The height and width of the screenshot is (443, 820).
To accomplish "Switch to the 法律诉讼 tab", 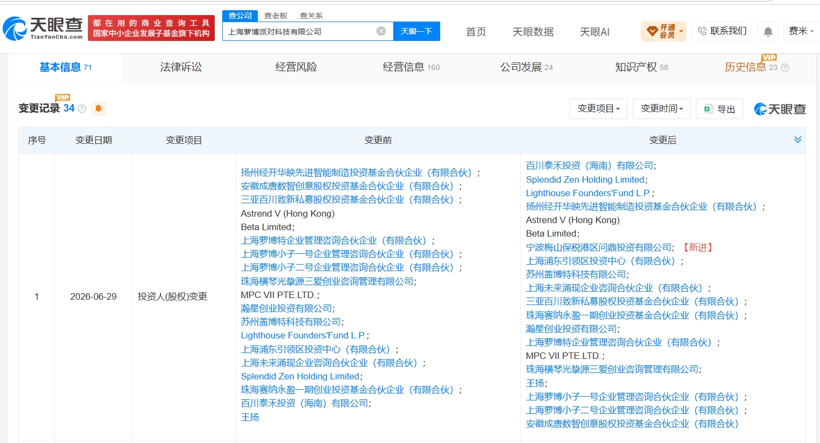I will click(181, 67).
